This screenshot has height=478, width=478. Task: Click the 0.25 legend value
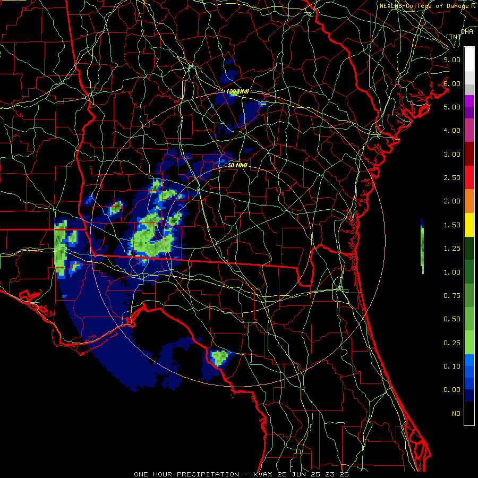[x=452, y=343]
